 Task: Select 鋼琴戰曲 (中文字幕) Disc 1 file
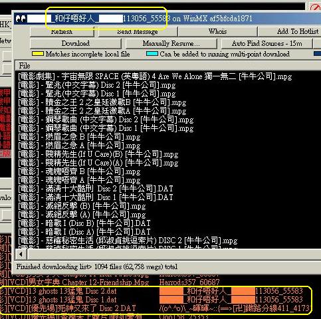(106, 128)
